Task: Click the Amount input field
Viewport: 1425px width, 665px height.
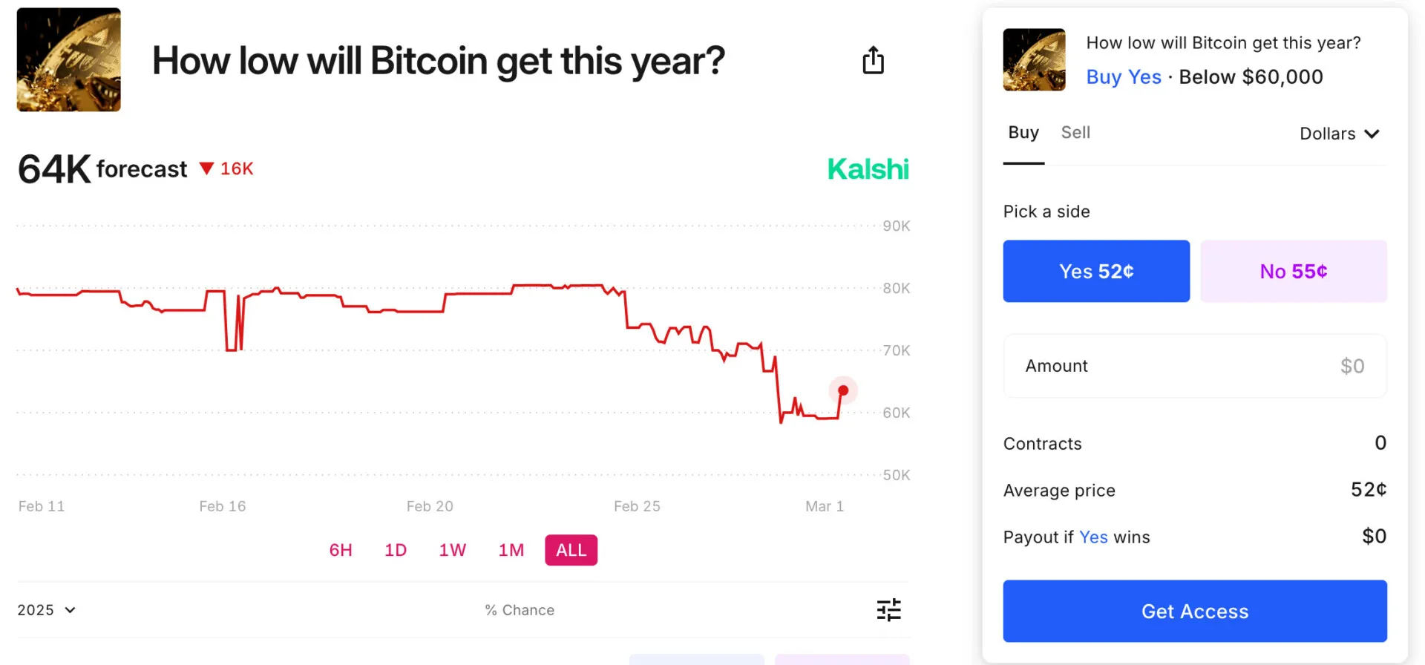Action: [x=1194, y=365]
